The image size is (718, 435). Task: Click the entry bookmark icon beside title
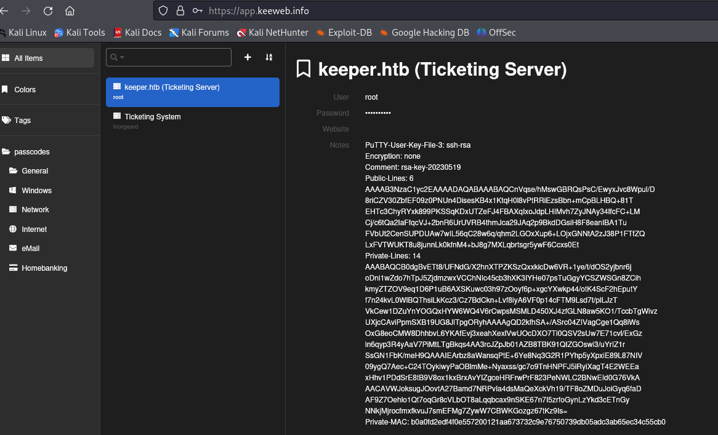(303, 69)
